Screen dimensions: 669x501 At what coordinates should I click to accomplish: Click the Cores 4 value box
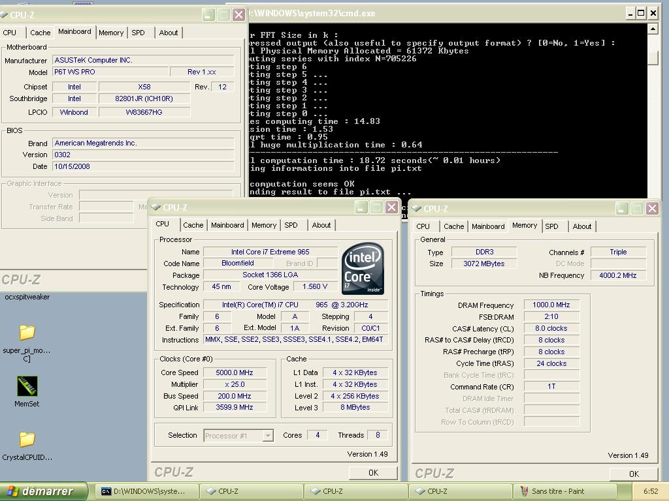click(318, 435)
